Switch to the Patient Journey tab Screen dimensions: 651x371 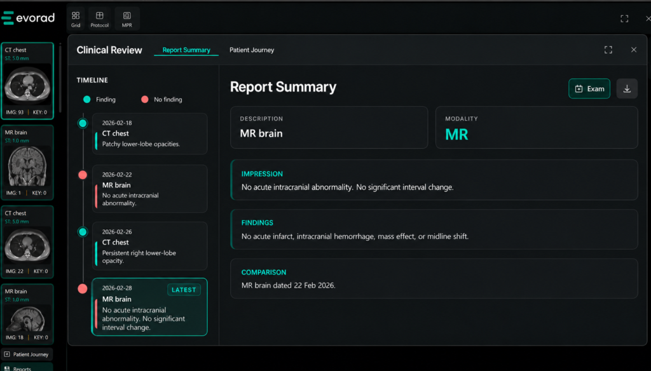(252, 50)
